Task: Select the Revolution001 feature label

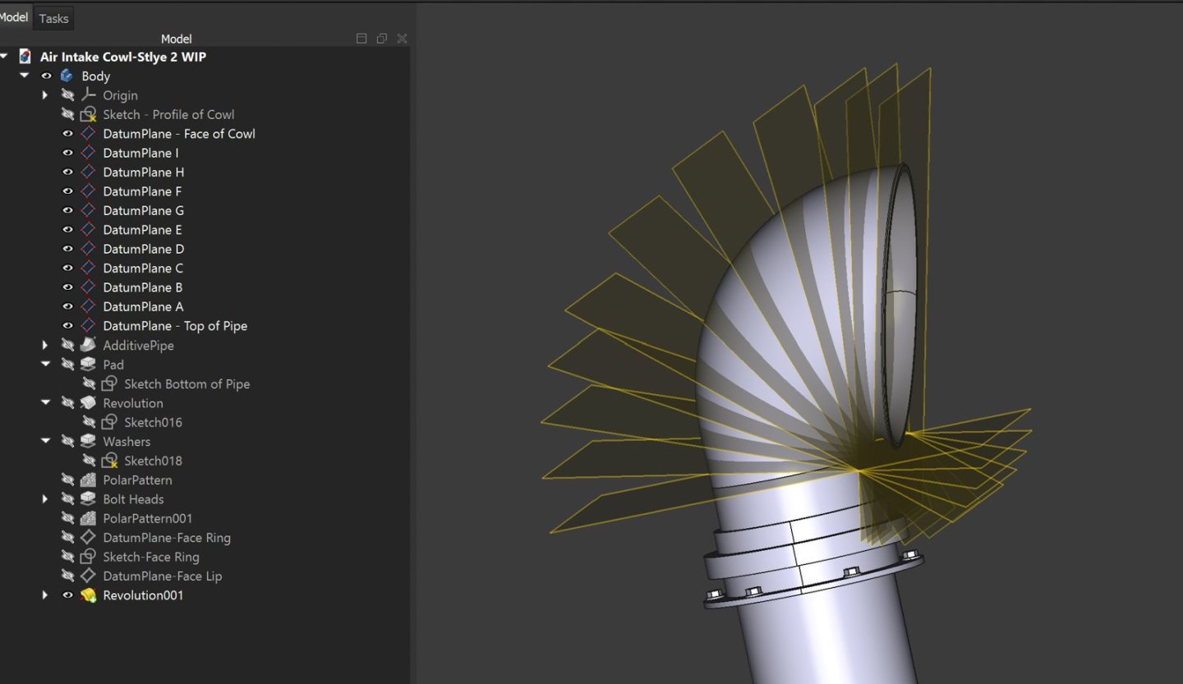Action: coord(143,595)
